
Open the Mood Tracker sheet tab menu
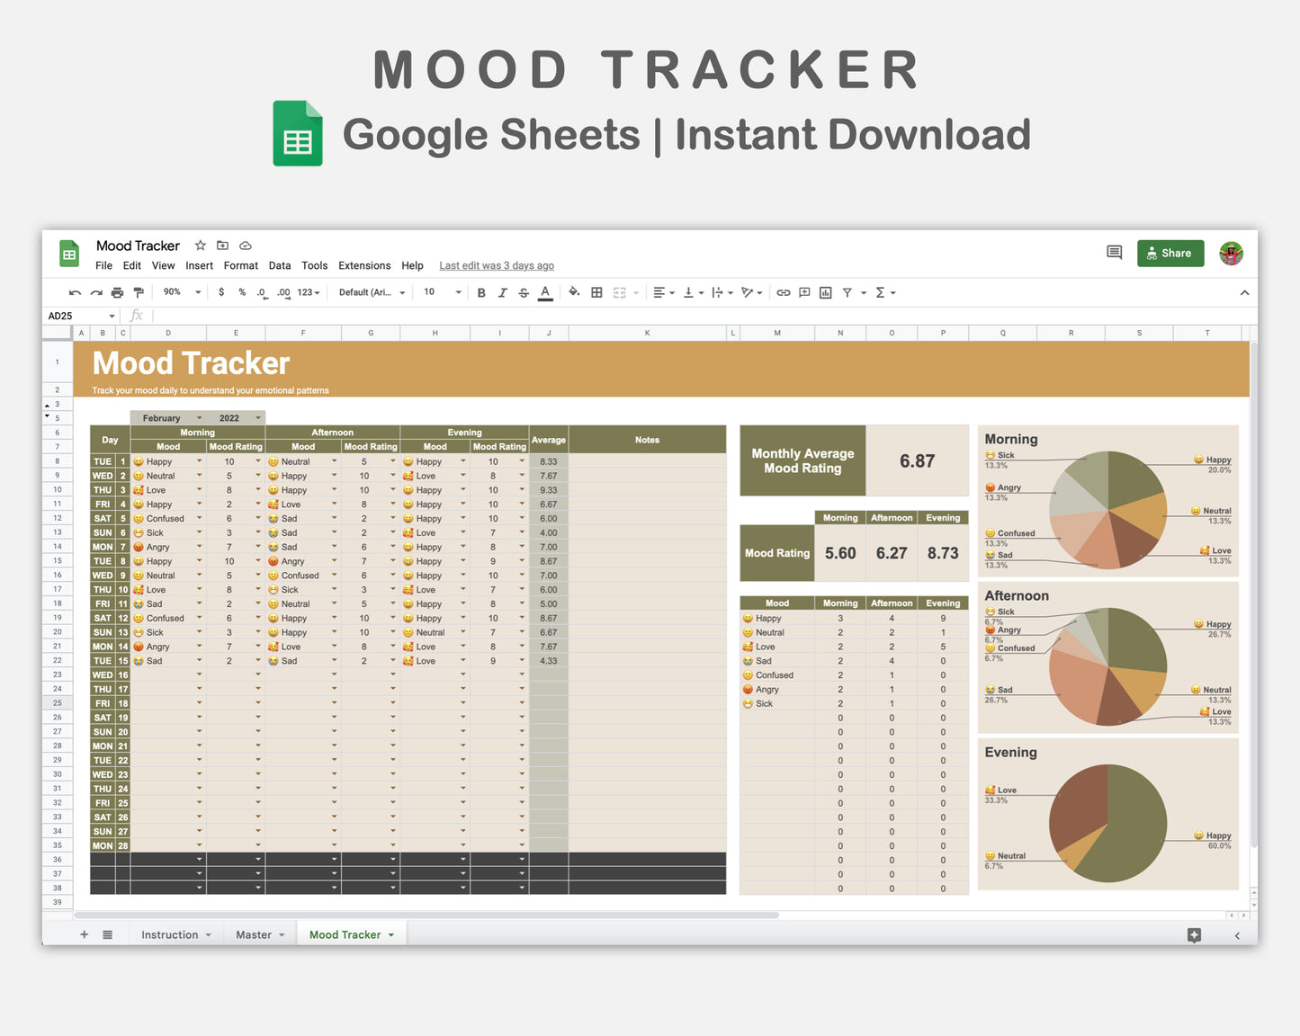[391, 934]
